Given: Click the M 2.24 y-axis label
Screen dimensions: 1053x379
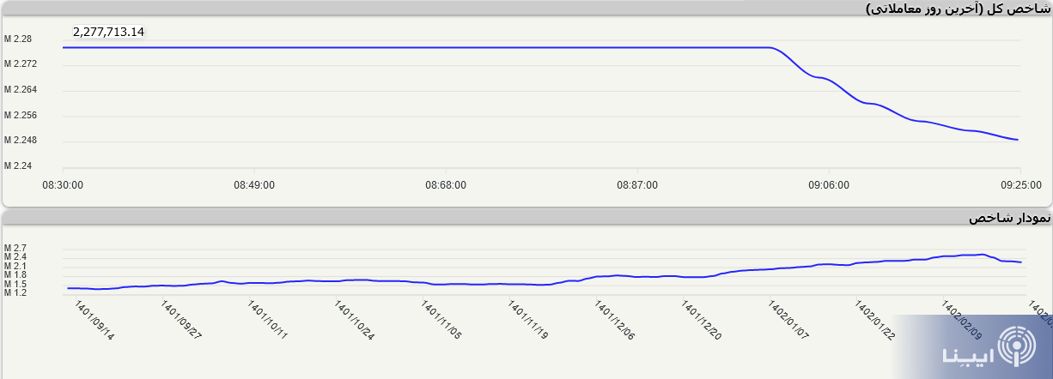Looking at the screenshot, I should pyautogui.click(x=18, y=165).
